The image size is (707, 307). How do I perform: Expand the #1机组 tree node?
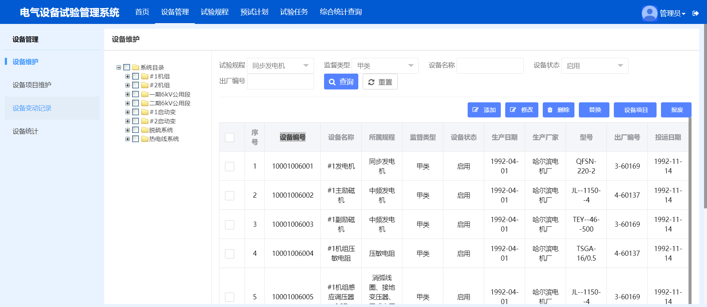pyautogui.click(x=127, y=76)
